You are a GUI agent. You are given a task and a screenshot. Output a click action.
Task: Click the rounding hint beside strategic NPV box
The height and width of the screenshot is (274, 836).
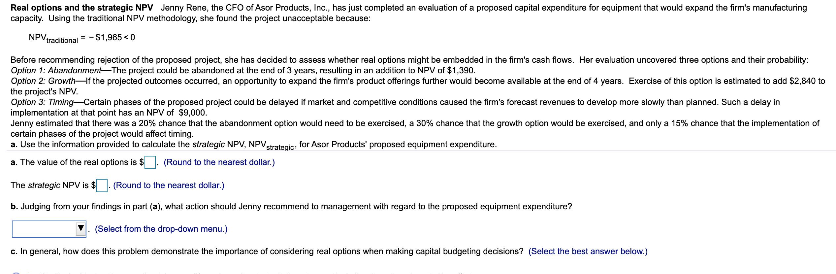[168, 186]
